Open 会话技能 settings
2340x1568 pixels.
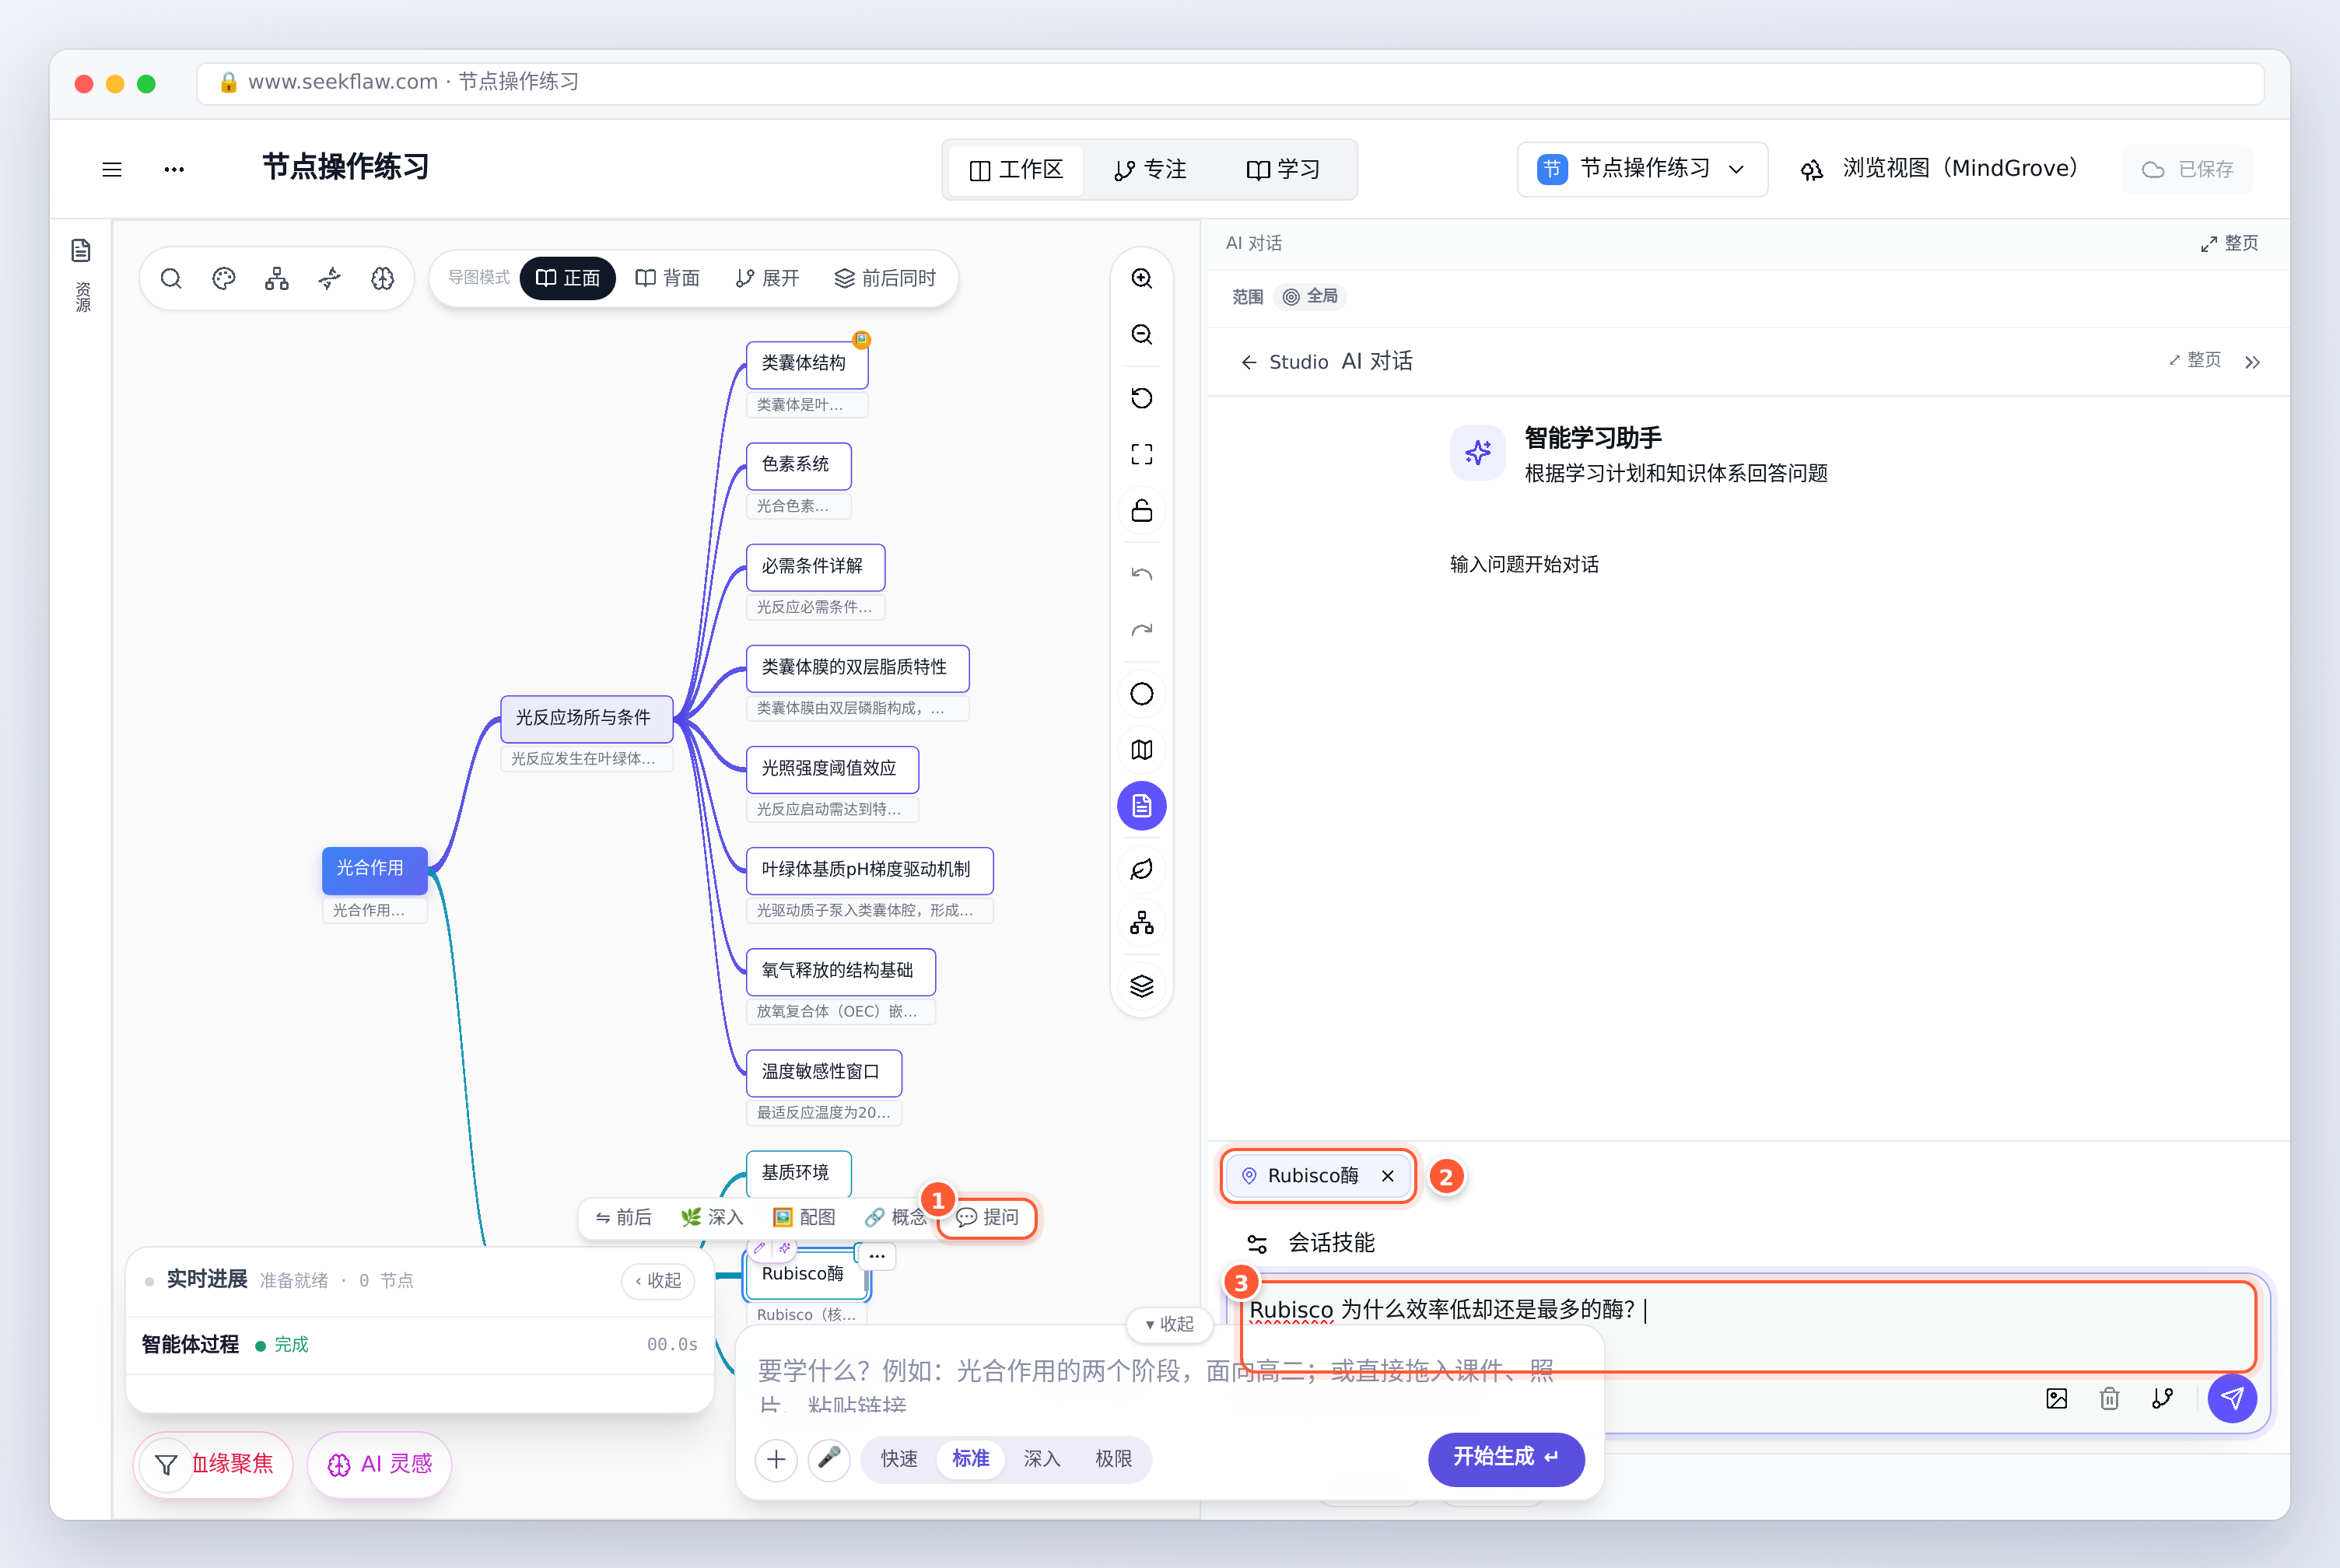pyautogui.click(x=1310, y=1243)
